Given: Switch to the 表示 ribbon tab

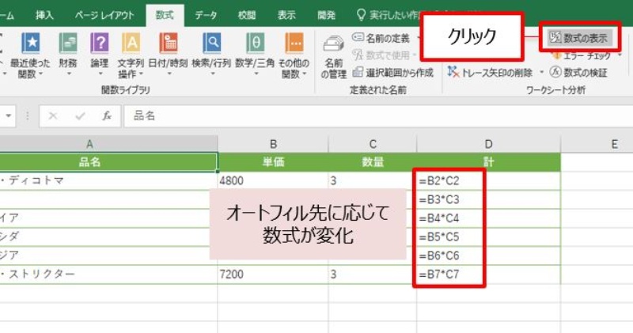Looking at the screenshot, I should 286,15.
